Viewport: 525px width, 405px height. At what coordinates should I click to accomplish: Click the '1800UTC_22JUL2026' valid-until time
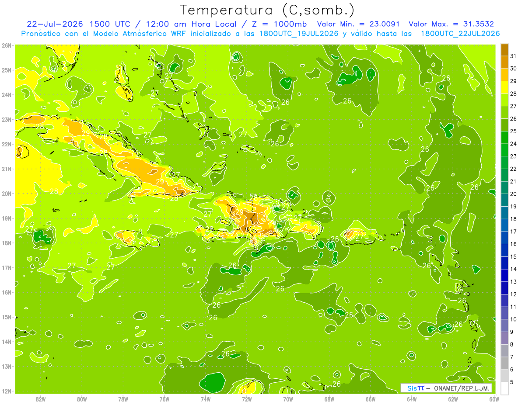(x=460, y=34)
